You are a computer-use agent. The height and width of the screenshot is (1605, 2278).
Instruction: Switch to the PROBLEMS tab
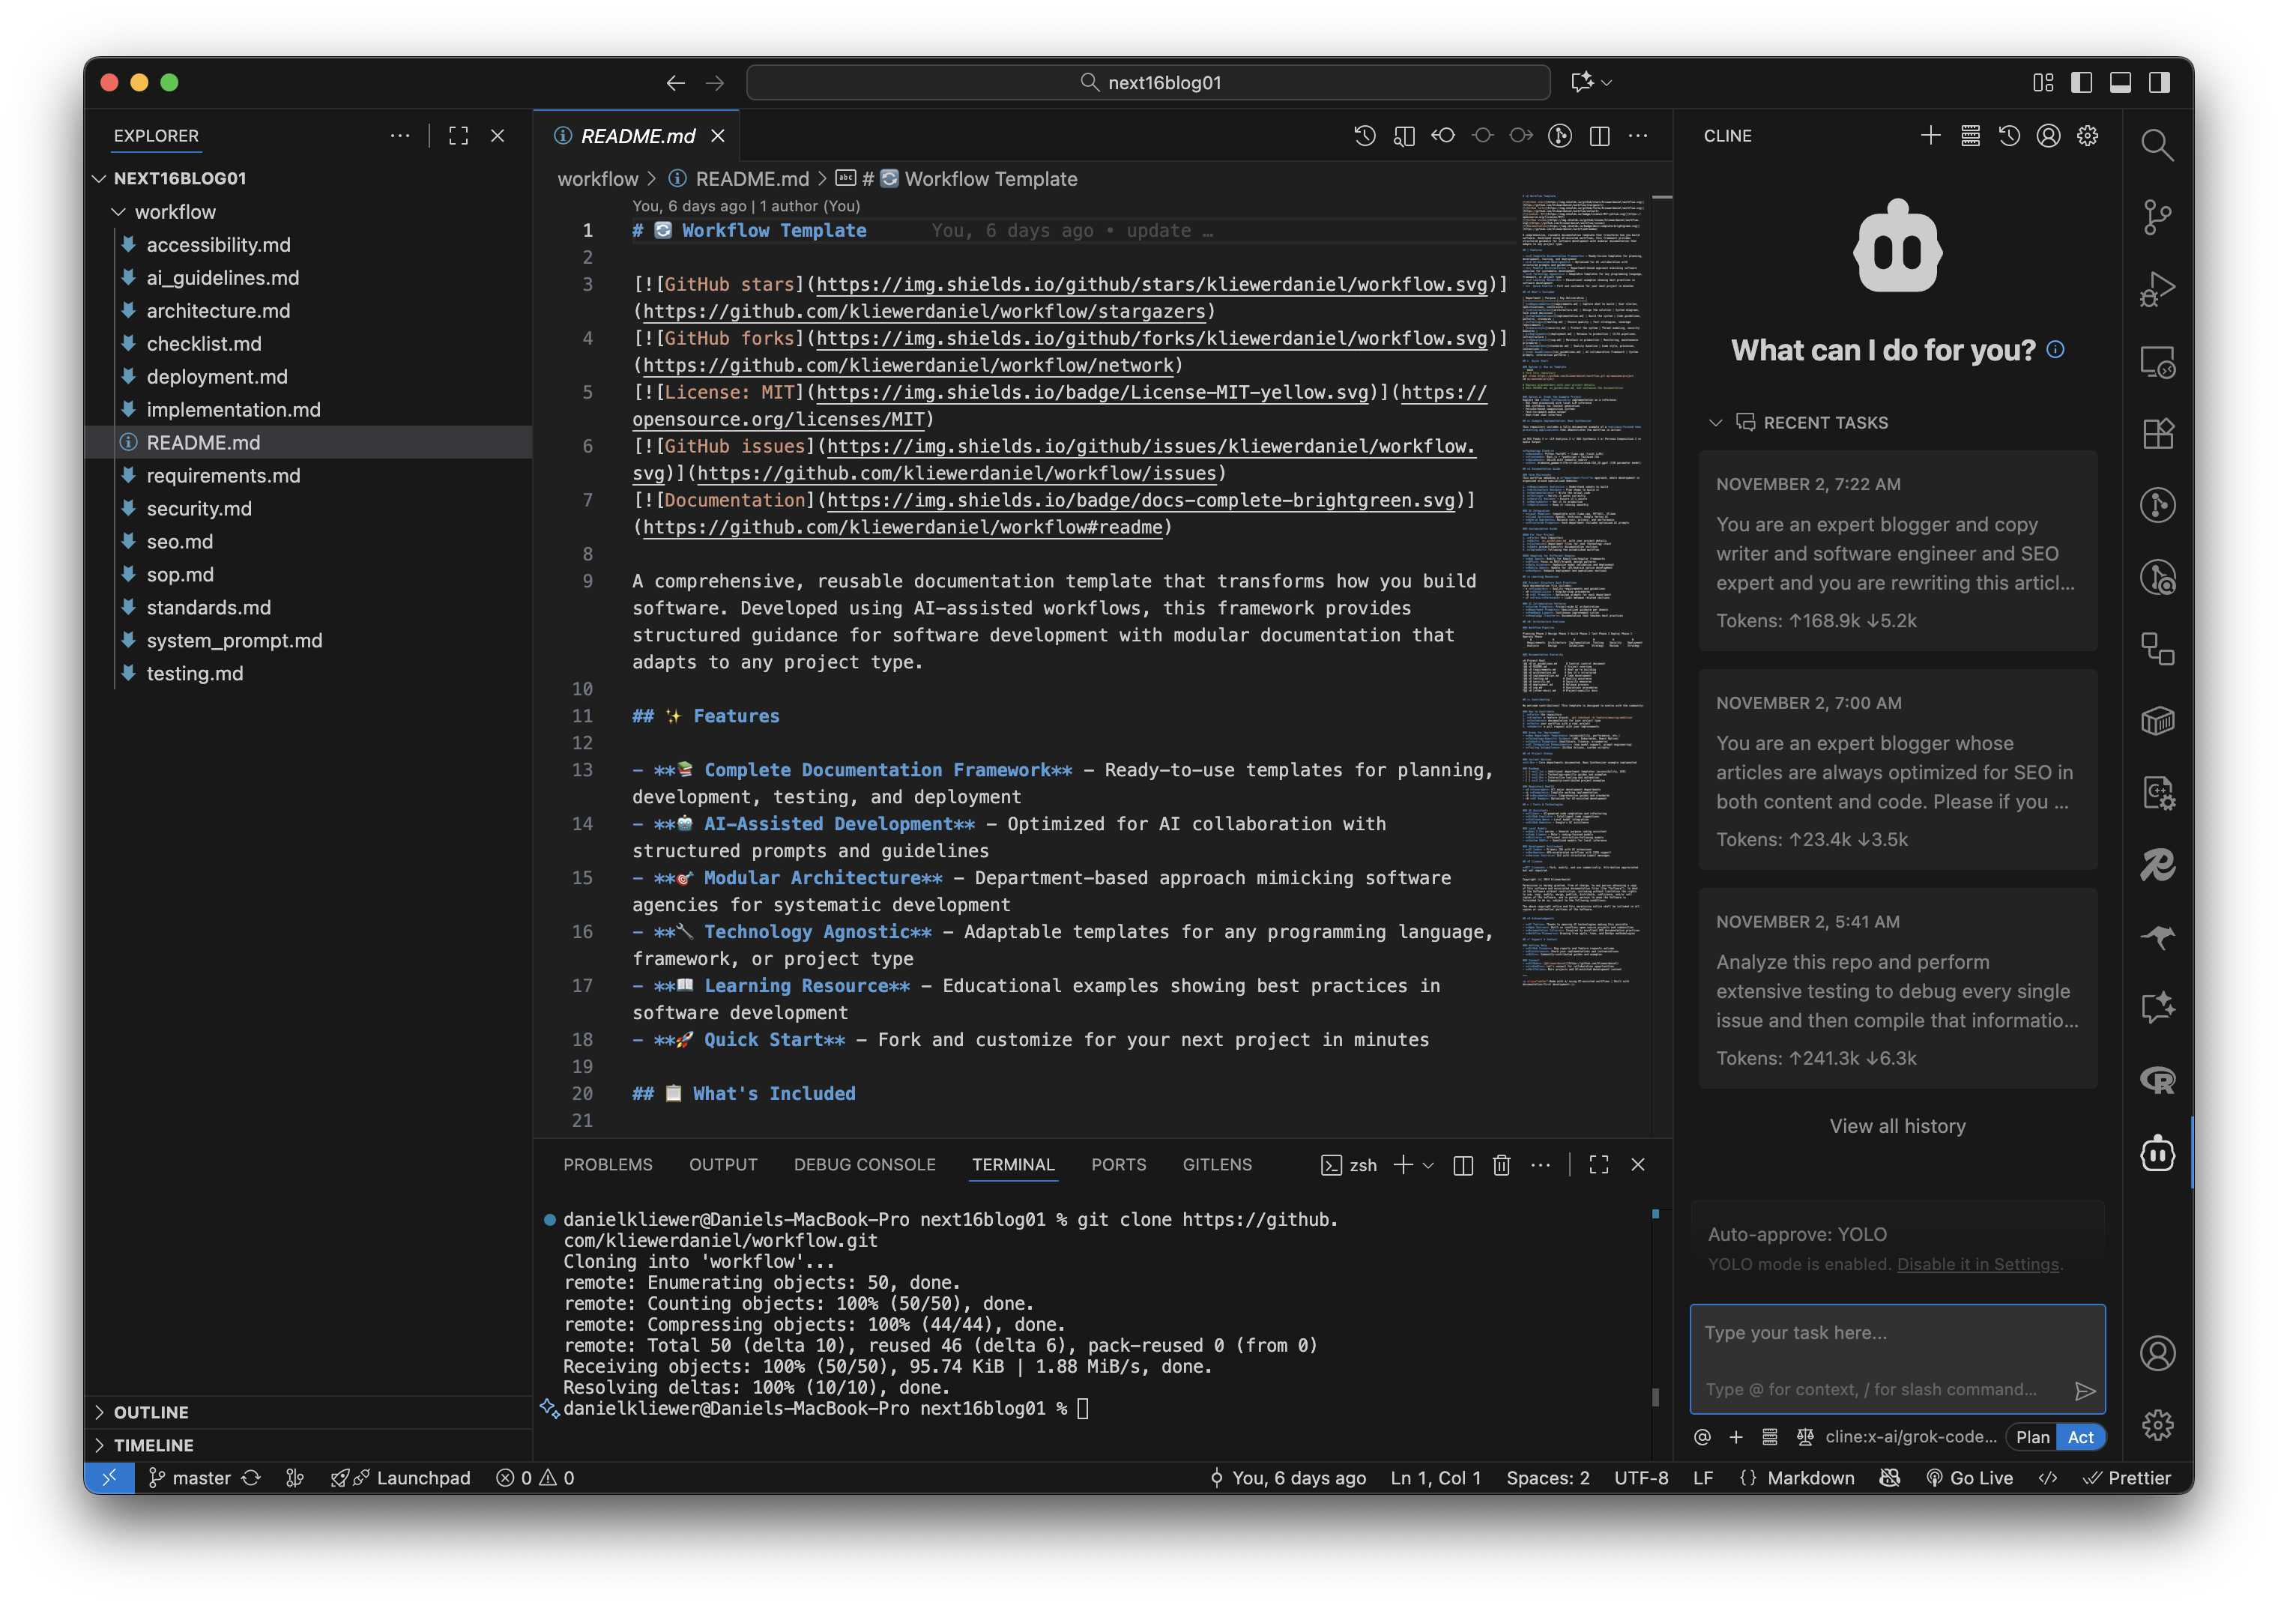pyautogui.click(x=608, y=1164)
